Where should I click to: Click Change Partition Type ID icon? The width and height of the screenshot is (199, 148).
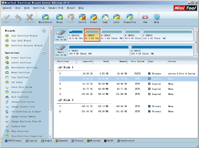(x=7, y=122)
